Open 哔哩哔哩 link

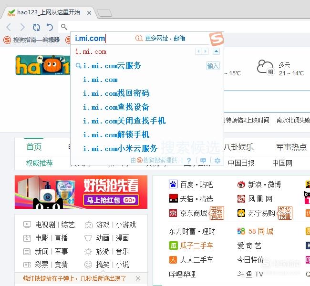pyautogui.click(x=182, y=274)
